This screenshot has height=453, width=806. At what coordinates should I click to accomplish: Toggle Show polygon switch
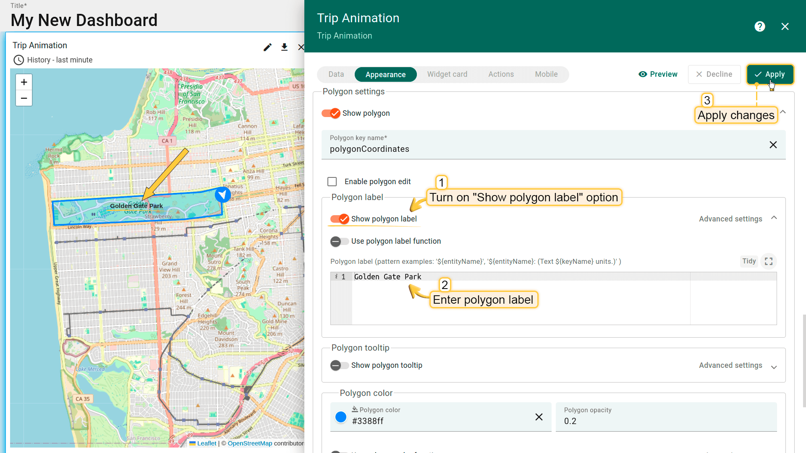pos(331,113)
